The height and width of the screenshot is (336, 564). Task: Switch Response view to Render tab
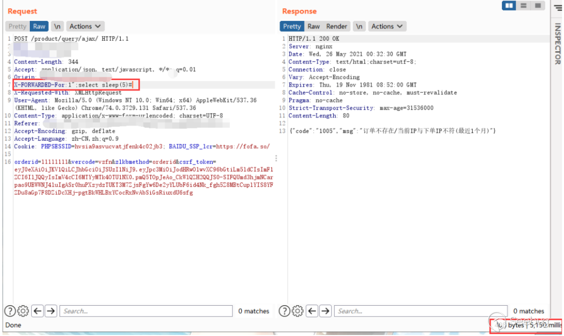[337, 26]
